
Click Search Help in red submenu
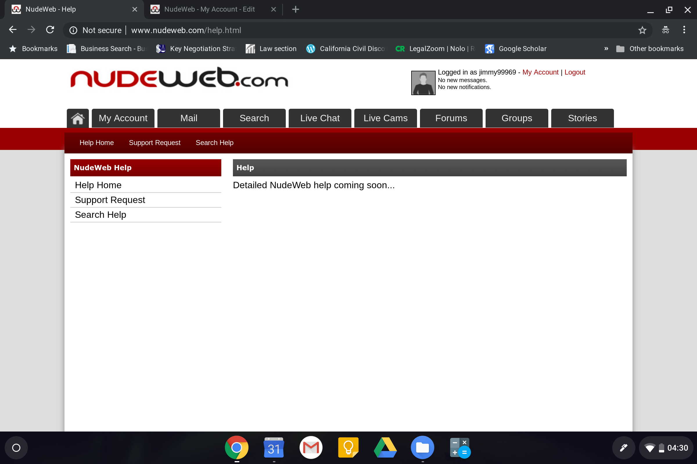pyautogui.click(x=214, y=143)
